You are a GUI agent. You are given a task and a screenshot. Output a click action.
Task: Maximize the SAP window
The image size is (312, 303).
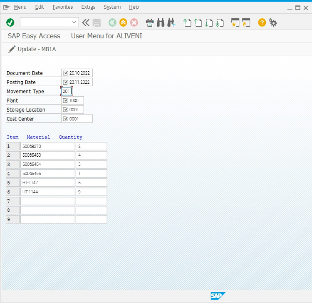point(298,8)
